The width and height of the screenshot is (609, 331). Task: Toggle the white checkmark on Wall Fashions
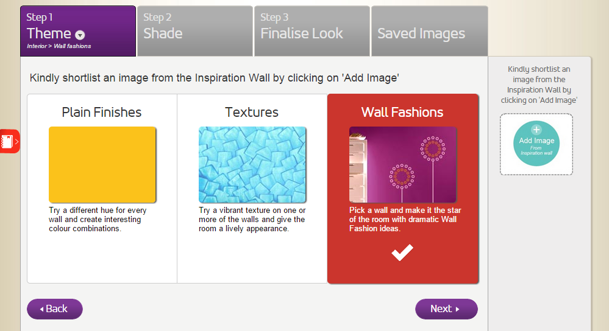(x=402, y=253)
